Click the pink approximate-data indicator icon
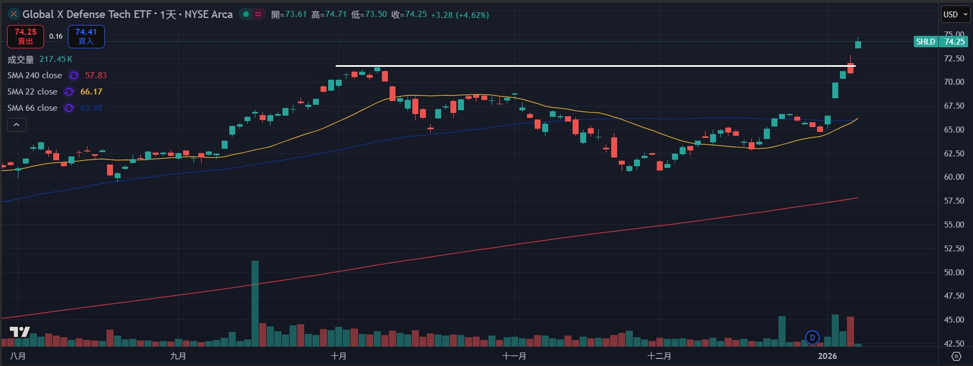973x366 pixels. click(x=258, y=15)
